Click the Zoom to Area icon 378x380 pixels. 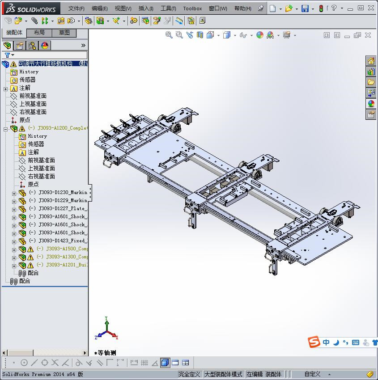[x=179, y=35]
